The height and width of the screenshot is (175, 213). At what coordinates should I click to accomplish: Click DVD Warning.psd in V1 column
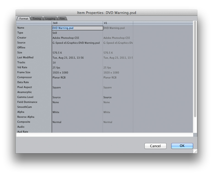114,28
